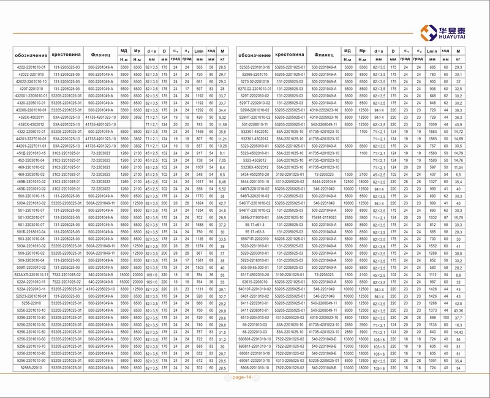Click the 52523-2201010-01 designation cell

pyautogui.click(x=31, y=296)
